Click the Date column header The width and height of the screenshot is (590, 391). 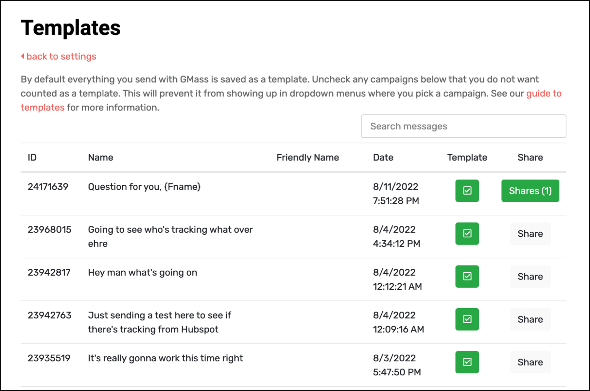[x=383, y=157]
